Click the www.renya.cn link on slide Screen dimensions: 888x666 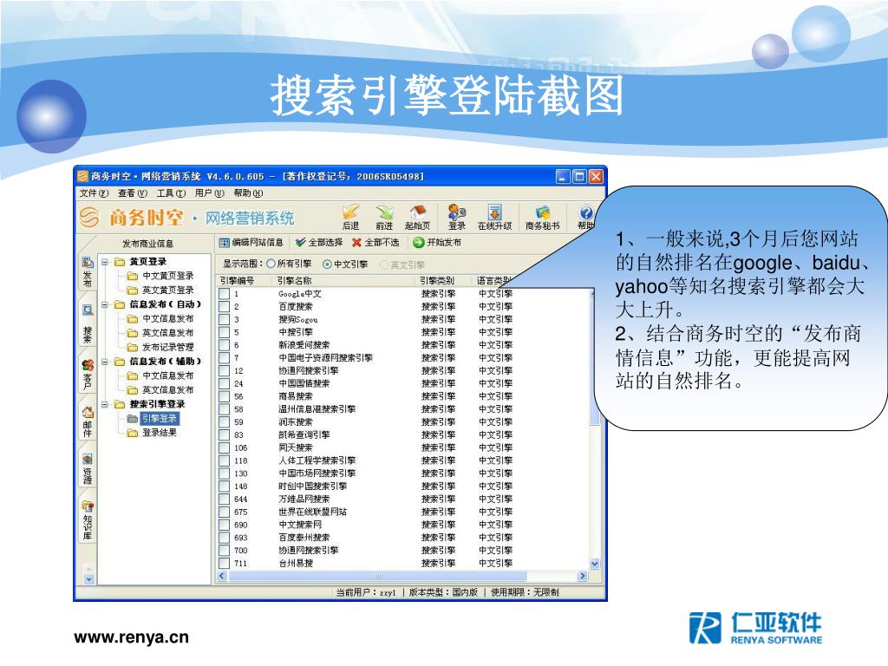click(x=131, y=637)
